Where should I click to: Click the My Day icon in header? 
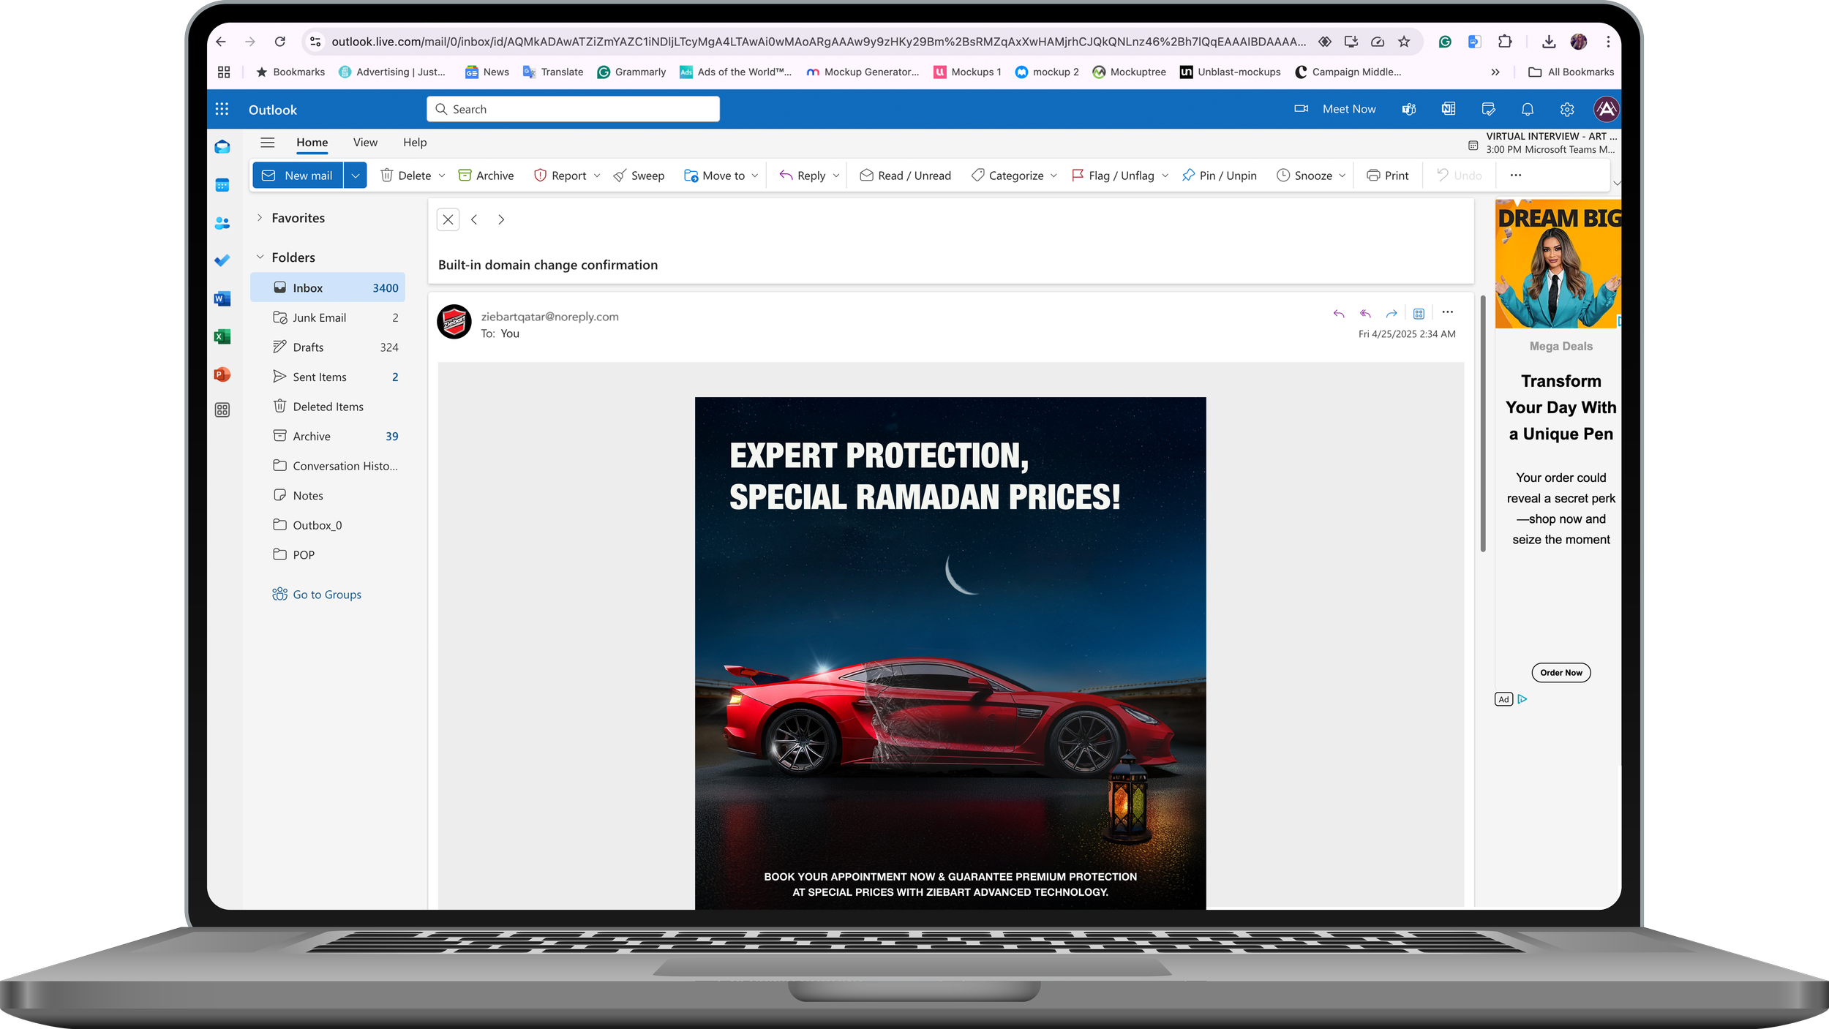1488,109
